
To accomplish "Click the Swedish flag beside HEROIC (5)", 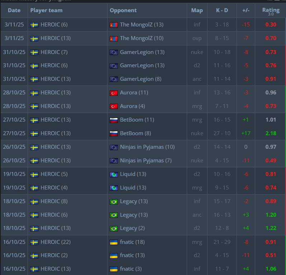I will click(x=34, y=175).
